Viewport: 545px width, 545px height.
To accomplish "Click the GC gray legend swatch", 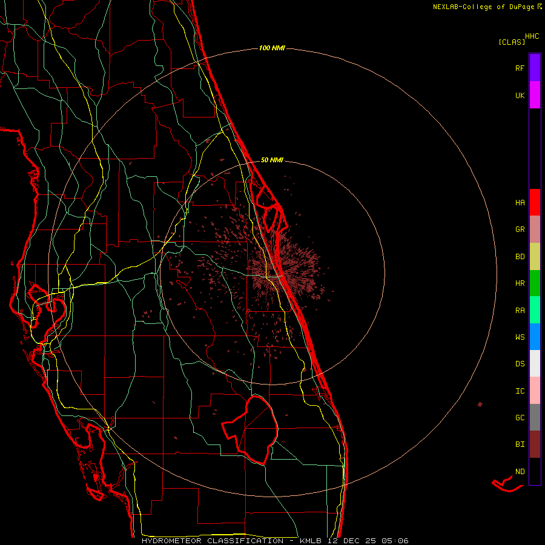I will [x=535, y=417].
